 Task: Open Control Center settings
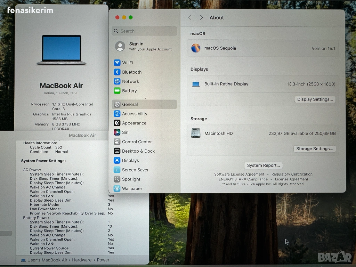click(137, 142)
